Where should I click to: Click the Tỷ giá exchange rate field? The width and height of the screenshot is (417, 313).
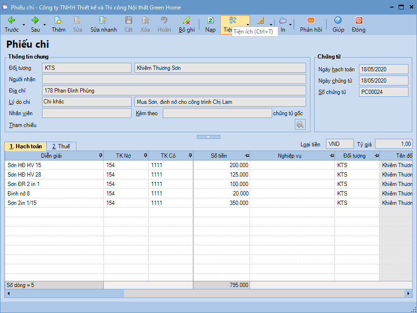click(x=393, y=144)
